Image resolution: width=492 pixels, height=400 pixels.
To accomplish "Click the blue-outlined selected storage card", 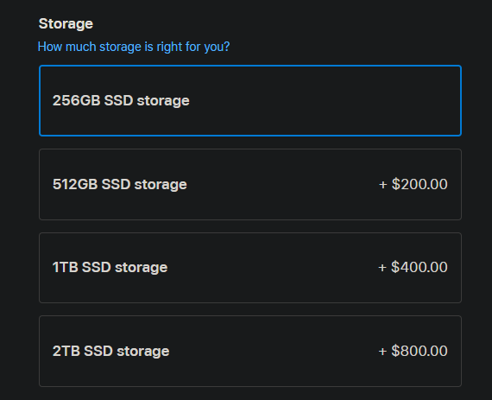I will pyautogui.click(x=250, y=101).
